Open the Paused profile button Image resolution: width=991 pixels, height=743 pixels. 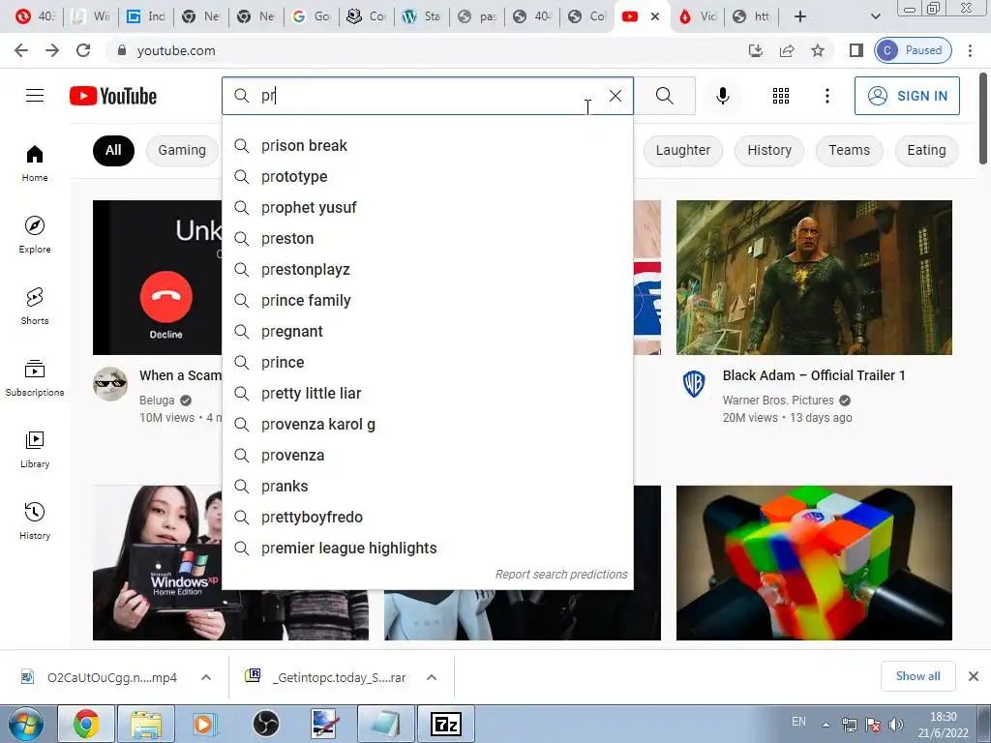(913, 50)
